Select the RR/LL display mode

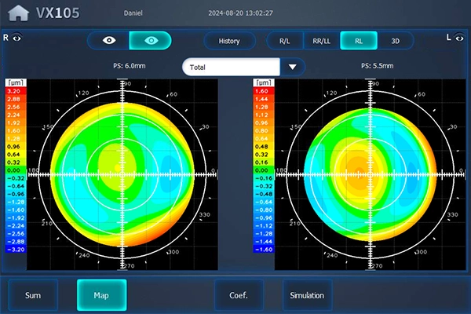[x=322, y=41]
